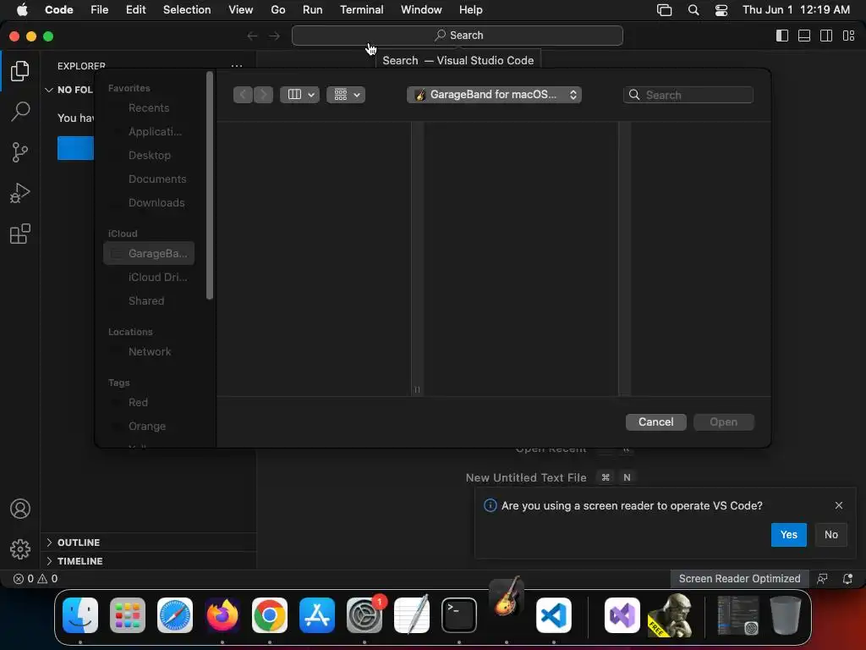866x650 pixels.
Task: Dismiss the screen reader notification
Action: tap(838, 505)
